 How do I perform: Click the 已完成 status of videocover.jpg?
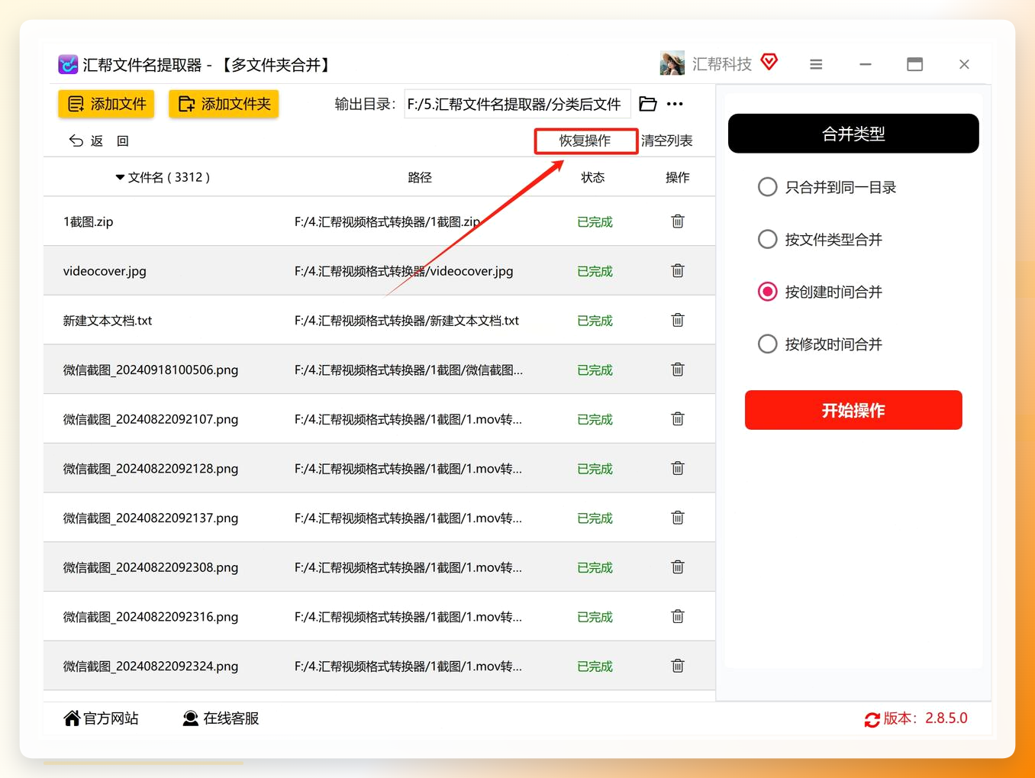pyautogui.click(x=595, y=271)
